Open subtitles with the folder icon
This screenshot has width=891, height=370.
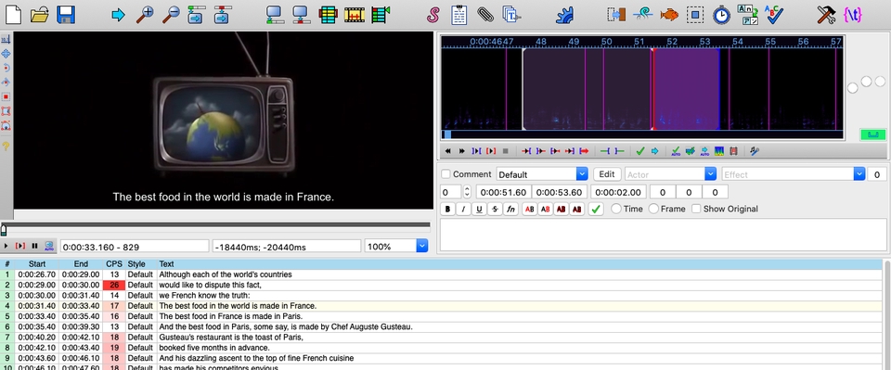[39, 14]
